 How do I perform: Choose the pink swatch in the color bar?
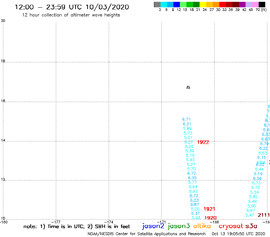click(x=255, y=4)
